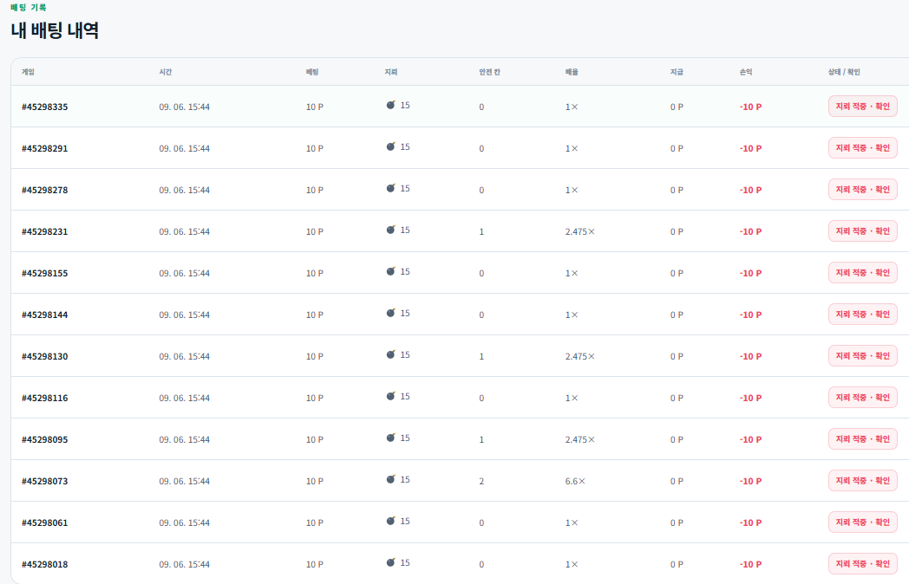This screenshot has width=909, height=584.
Task: Click the 1× multiplier in row #45298061
Action: pyautogui.click(x=572, y=523)
